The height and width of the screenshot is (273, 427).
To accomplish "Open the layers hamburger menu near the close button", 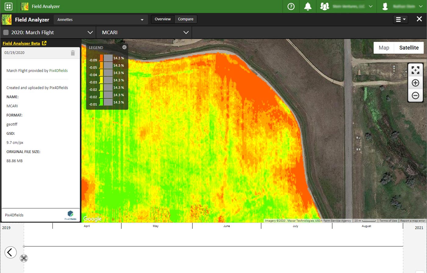I will (400, 19).
